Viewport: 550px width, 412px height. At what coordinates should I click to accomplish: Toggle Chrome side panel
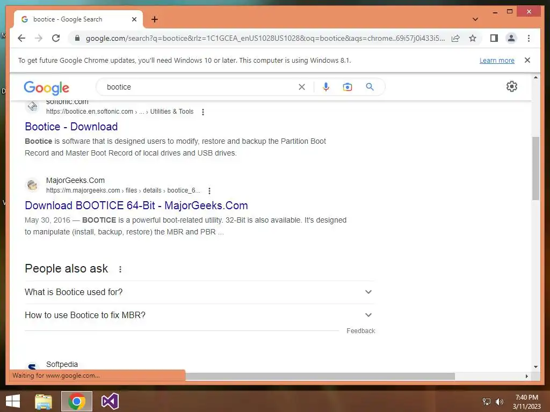point(494,38)
